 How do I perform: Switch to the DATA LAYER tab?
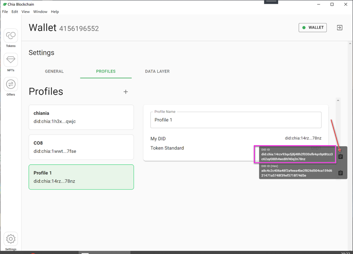[x=157, y=71]
